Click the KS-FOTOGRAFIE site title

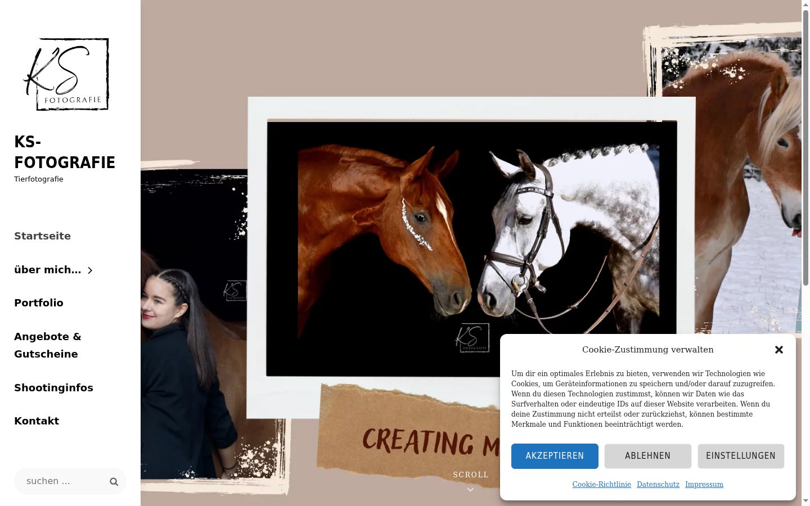pyautogui.click(x=65, y=152)
